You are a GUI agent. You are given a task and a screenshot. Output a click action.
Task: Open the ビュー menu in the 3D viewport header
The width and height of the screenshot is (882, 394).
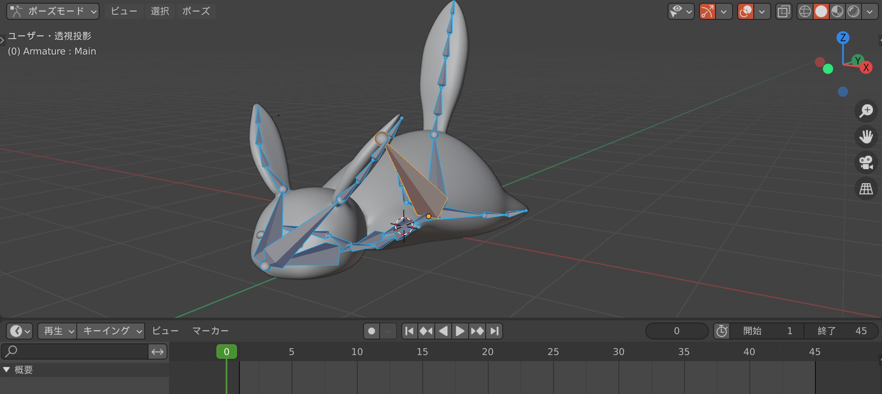point(124,11)
